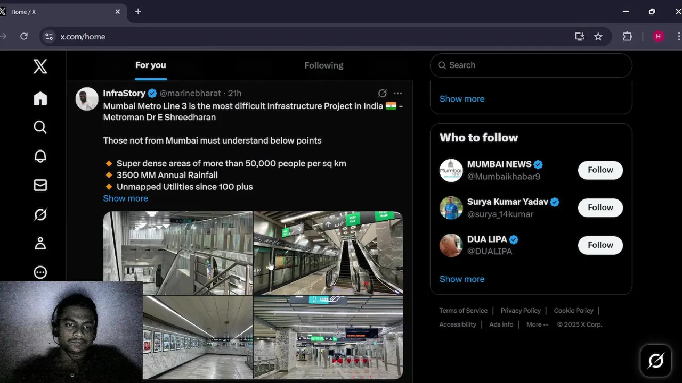
Task: Open a new browser tab
Action: (x=138, y=11)
